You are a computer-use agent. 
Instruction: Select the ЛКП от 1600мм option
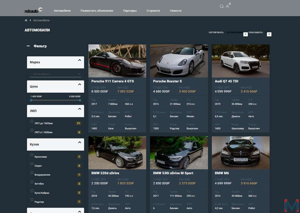(32, 130)
